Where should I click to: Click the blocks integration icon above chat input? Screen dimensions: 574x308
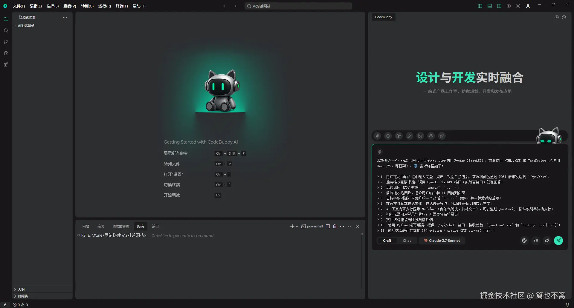399,136
